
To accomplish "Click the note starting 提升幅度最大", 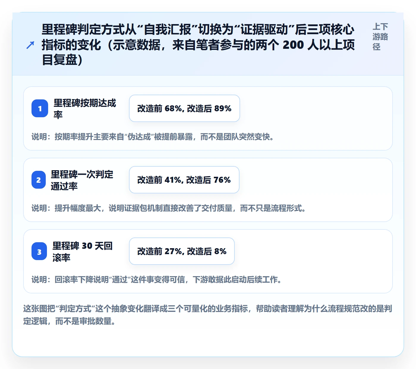I will tap(169, 208).
